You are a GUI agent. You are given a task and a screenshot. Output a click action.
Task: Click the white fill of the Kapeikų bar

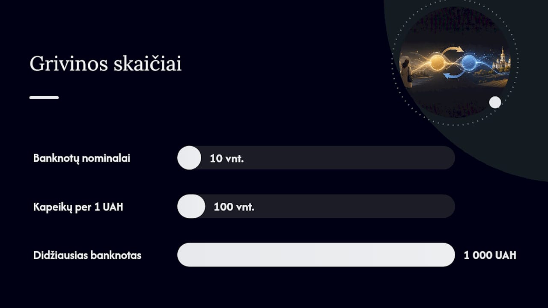[191, 206]
